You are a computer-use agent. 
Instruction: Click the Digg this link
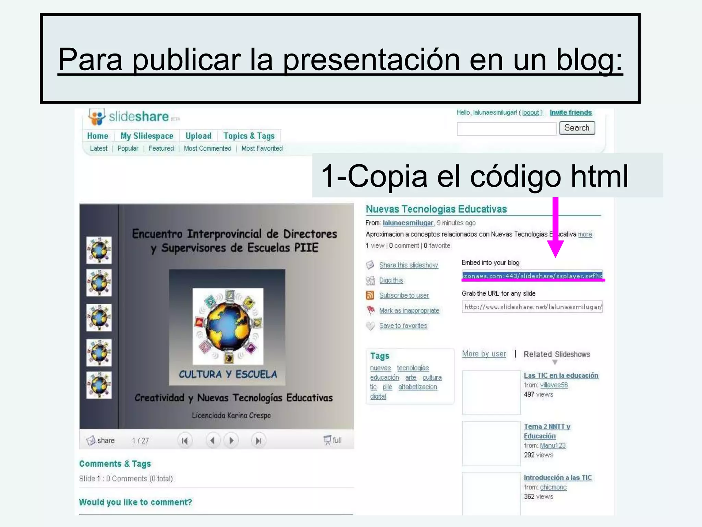click(391, 280)
